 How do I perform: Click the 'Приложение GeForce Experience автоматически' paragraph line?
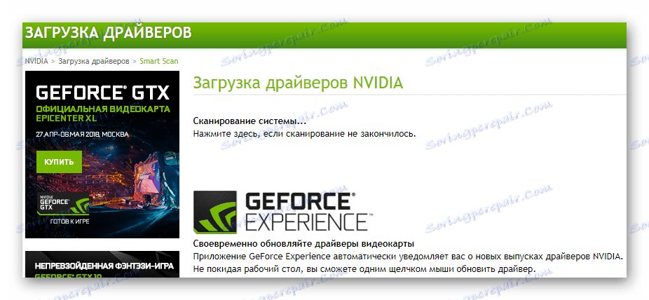coord(408,256)
